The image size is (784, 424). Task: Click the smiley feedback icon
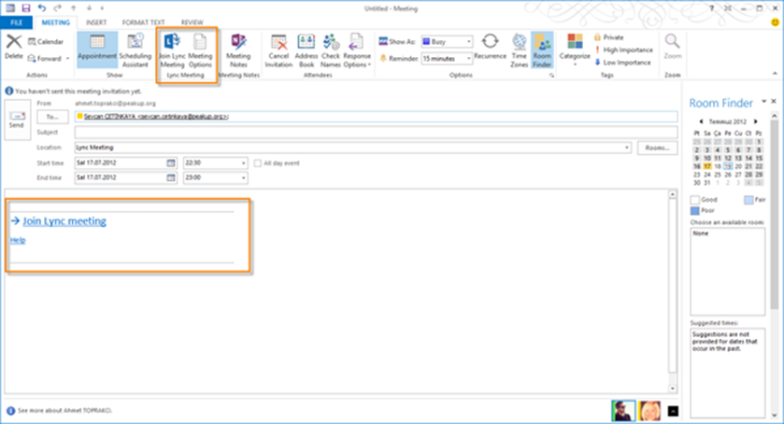775,22
